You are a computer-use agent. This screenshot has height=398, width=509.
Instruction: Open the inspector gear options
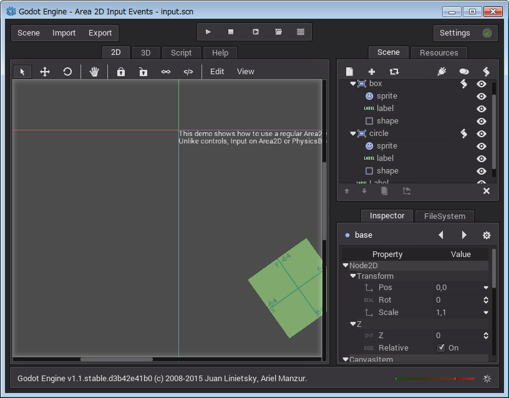487,235
